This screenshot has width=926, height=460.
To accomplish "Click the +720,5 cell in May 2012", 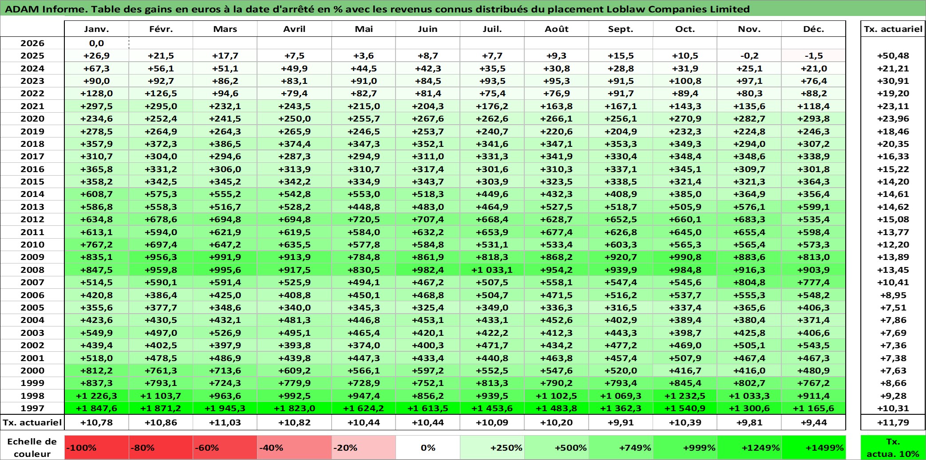I will pos(364,219).
